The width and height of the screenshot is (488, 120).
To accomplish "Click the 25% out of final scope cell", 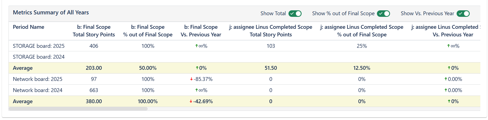I will 362,46.
